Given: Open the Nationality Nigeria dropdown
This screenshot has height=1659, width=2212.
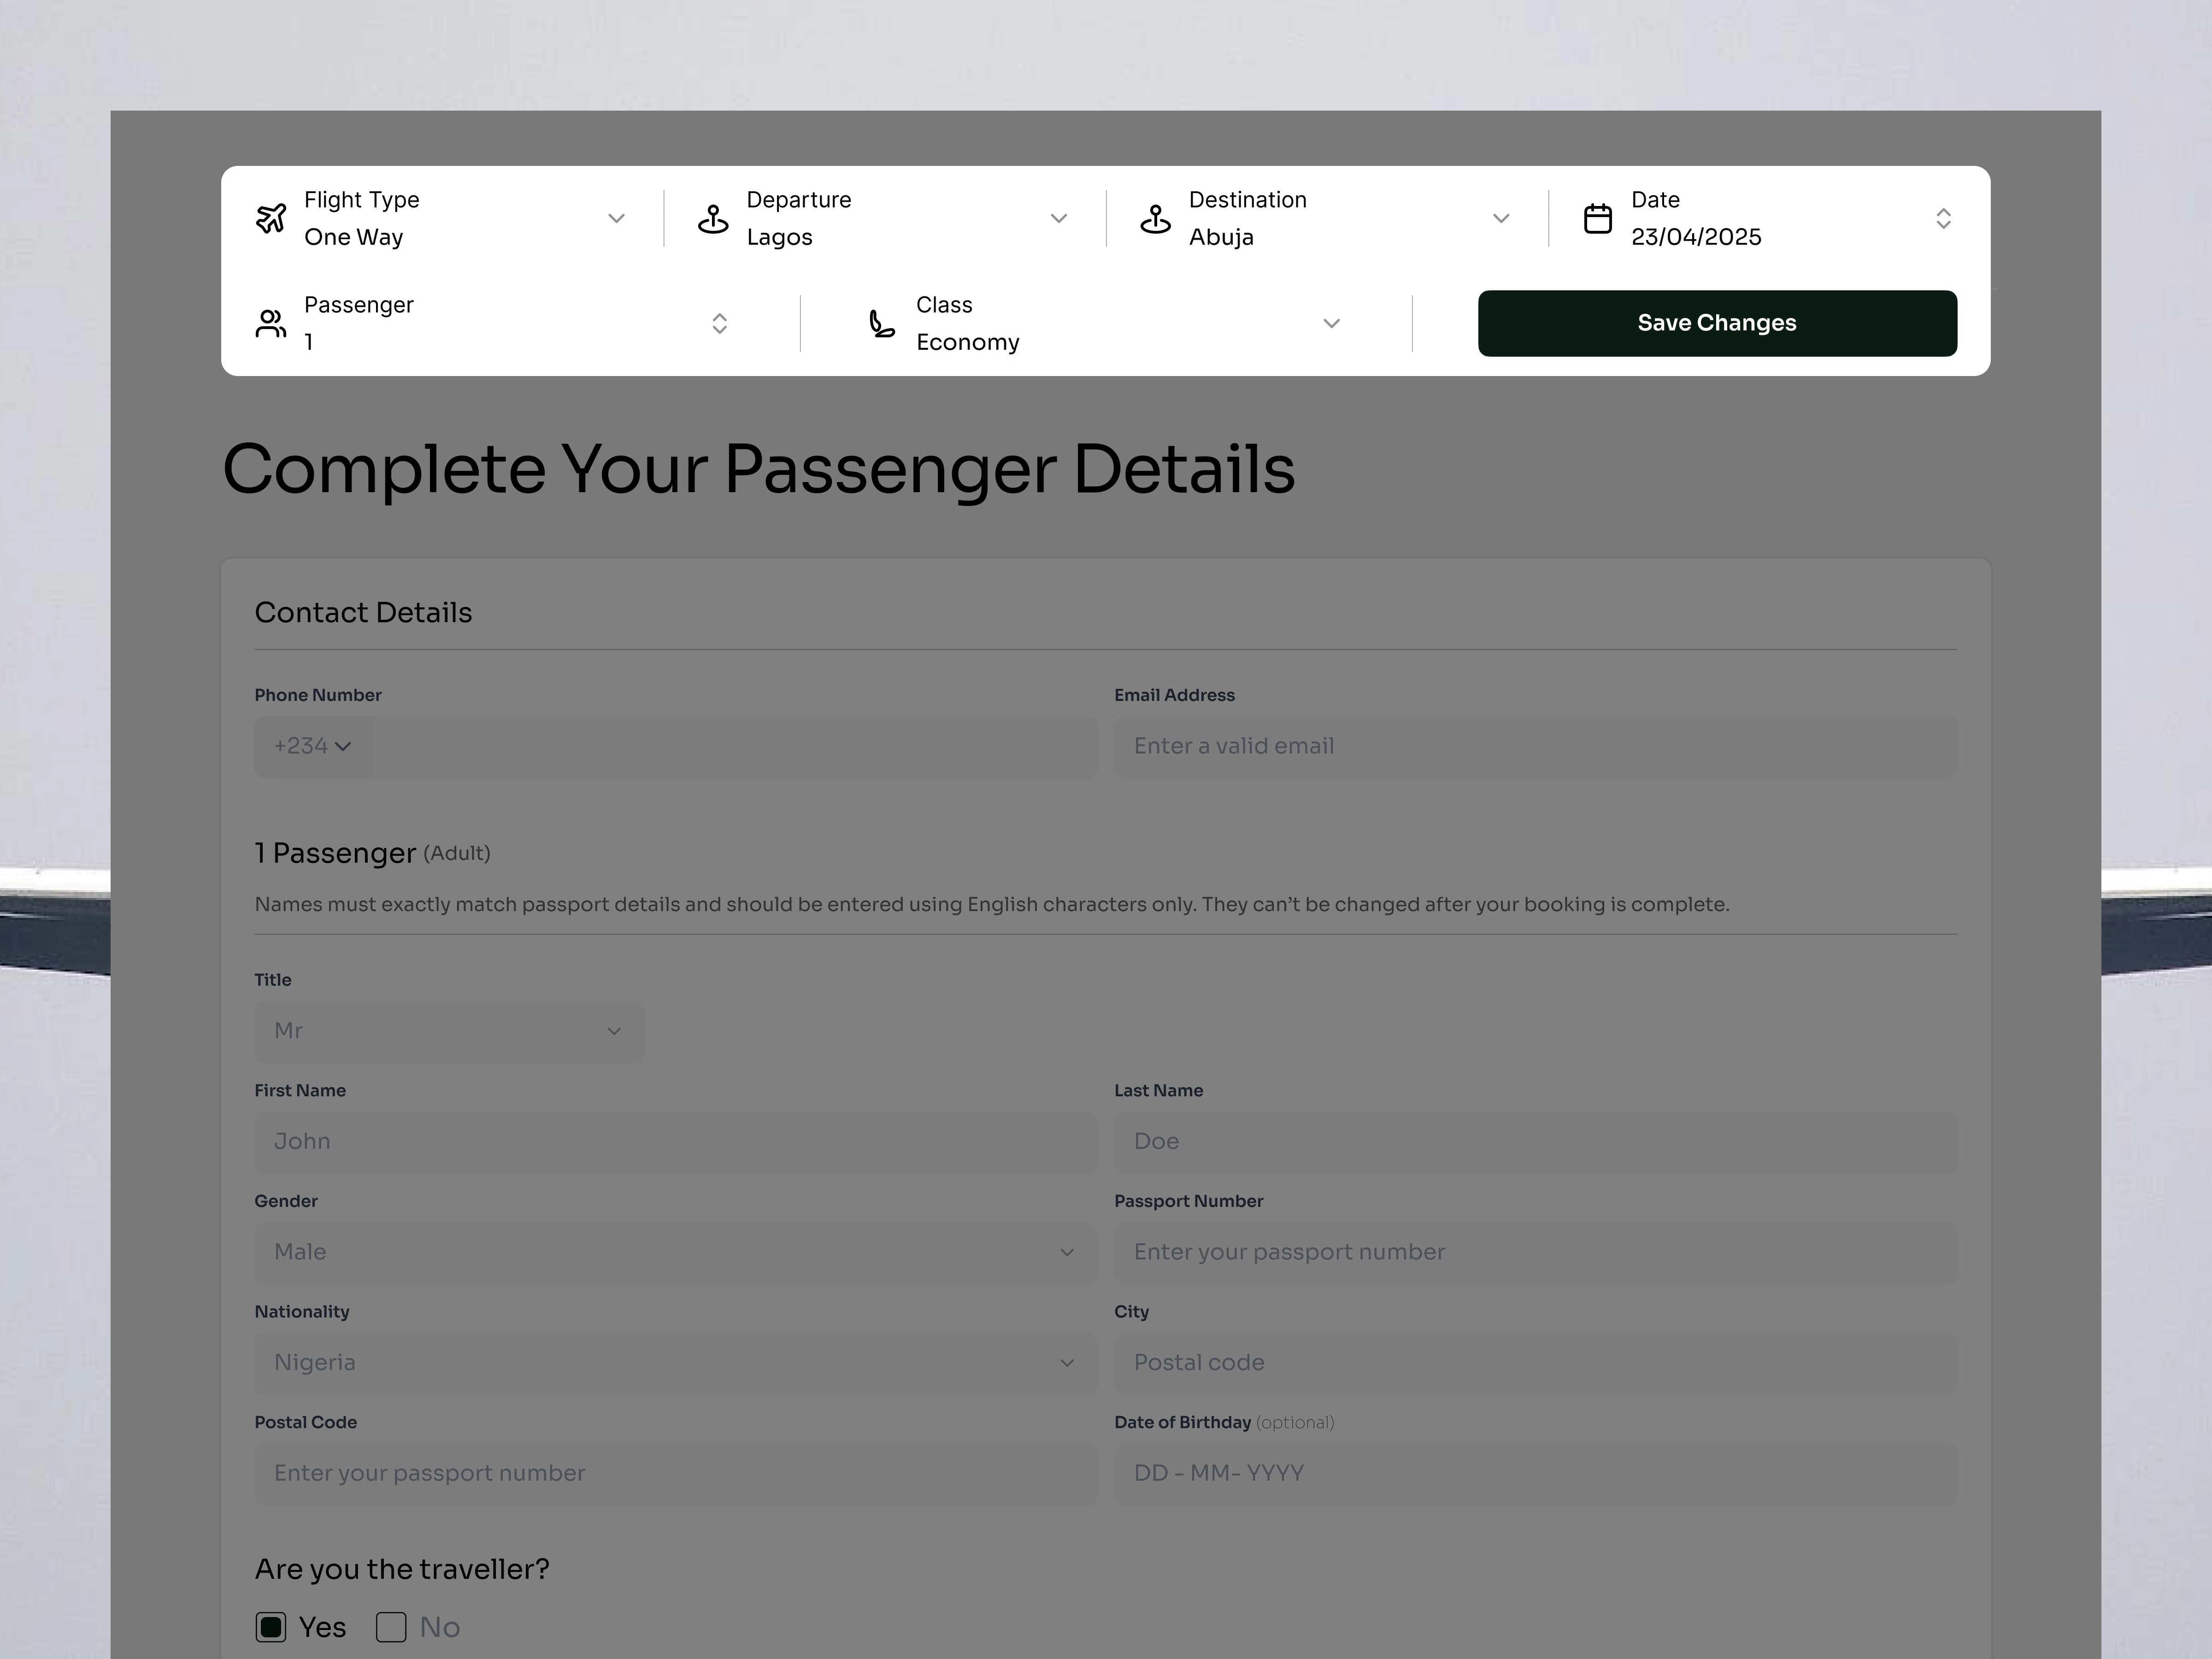Looking at the screenshot, I should click(675, 1362).
